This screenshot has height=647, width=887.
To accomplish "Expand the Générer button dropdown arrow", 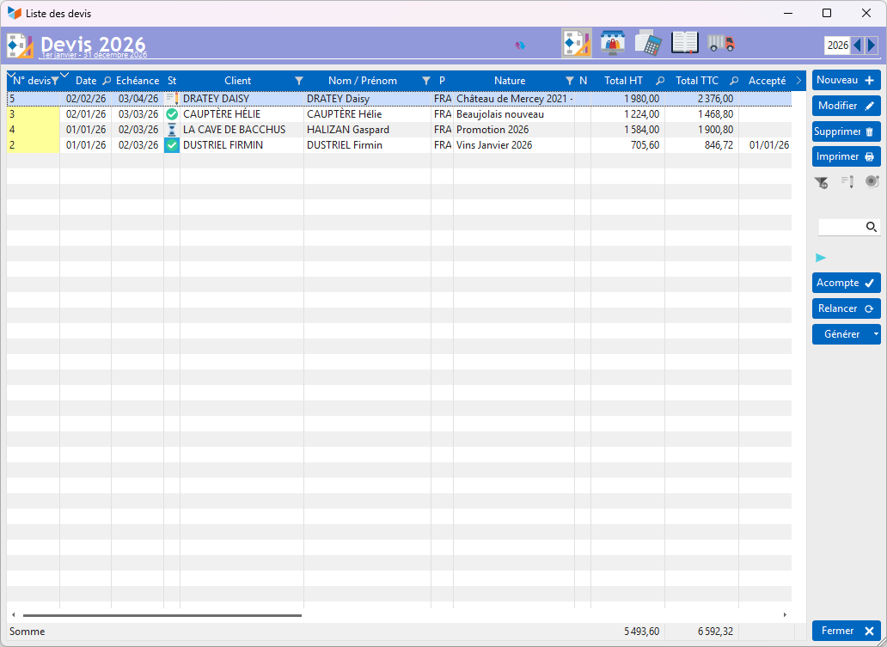I will point(875,334).
